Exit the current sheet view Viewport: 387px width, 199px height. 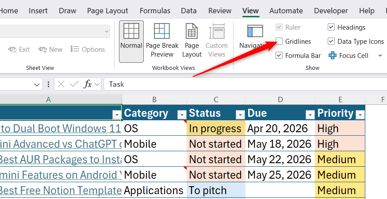point(19,50)
